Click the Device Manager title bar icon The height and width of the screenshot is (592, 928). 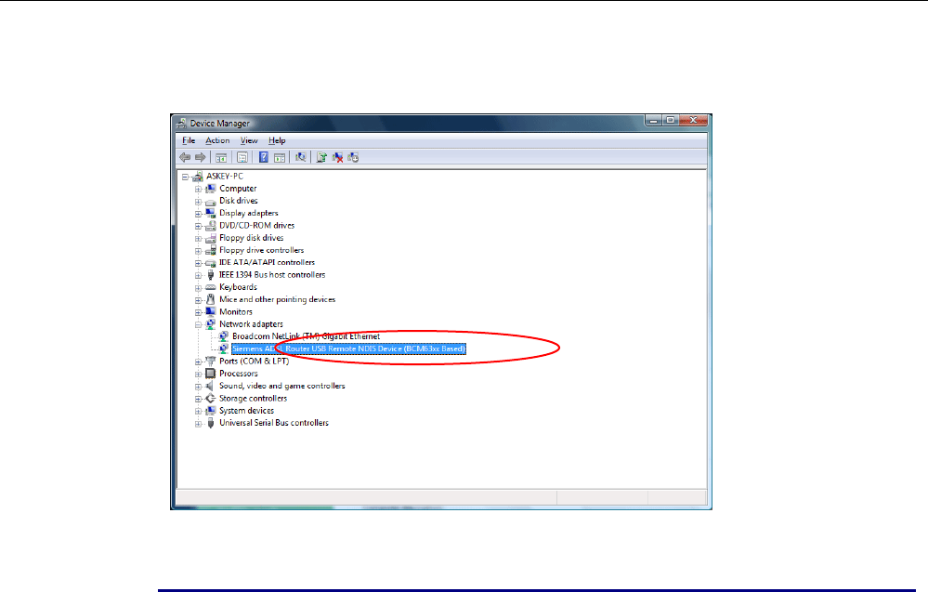[x=181, y=123]
